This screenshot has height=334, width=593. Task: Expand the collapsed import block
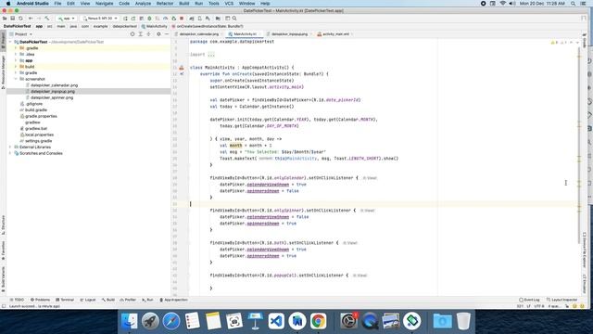(210, 55)
